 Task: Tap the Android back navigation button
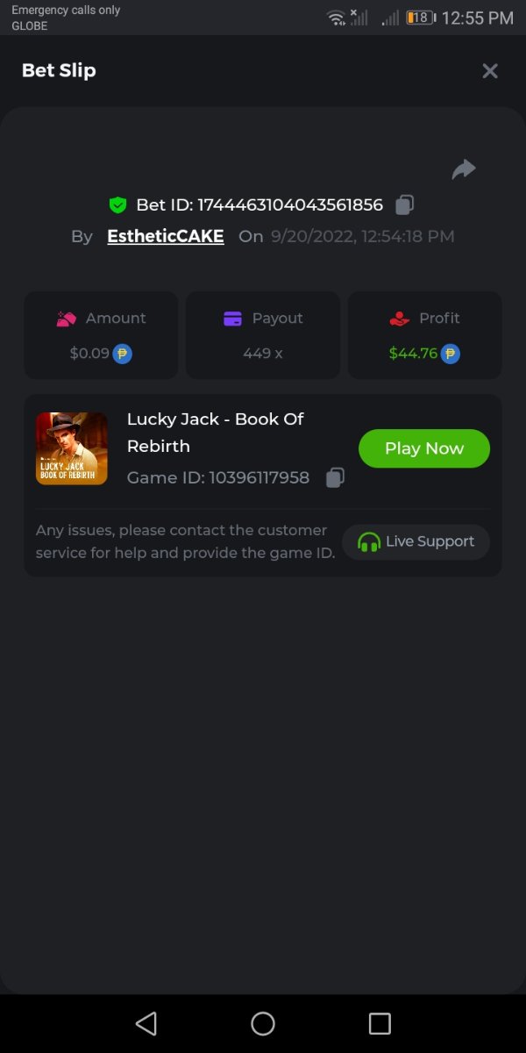[146, 1023]
